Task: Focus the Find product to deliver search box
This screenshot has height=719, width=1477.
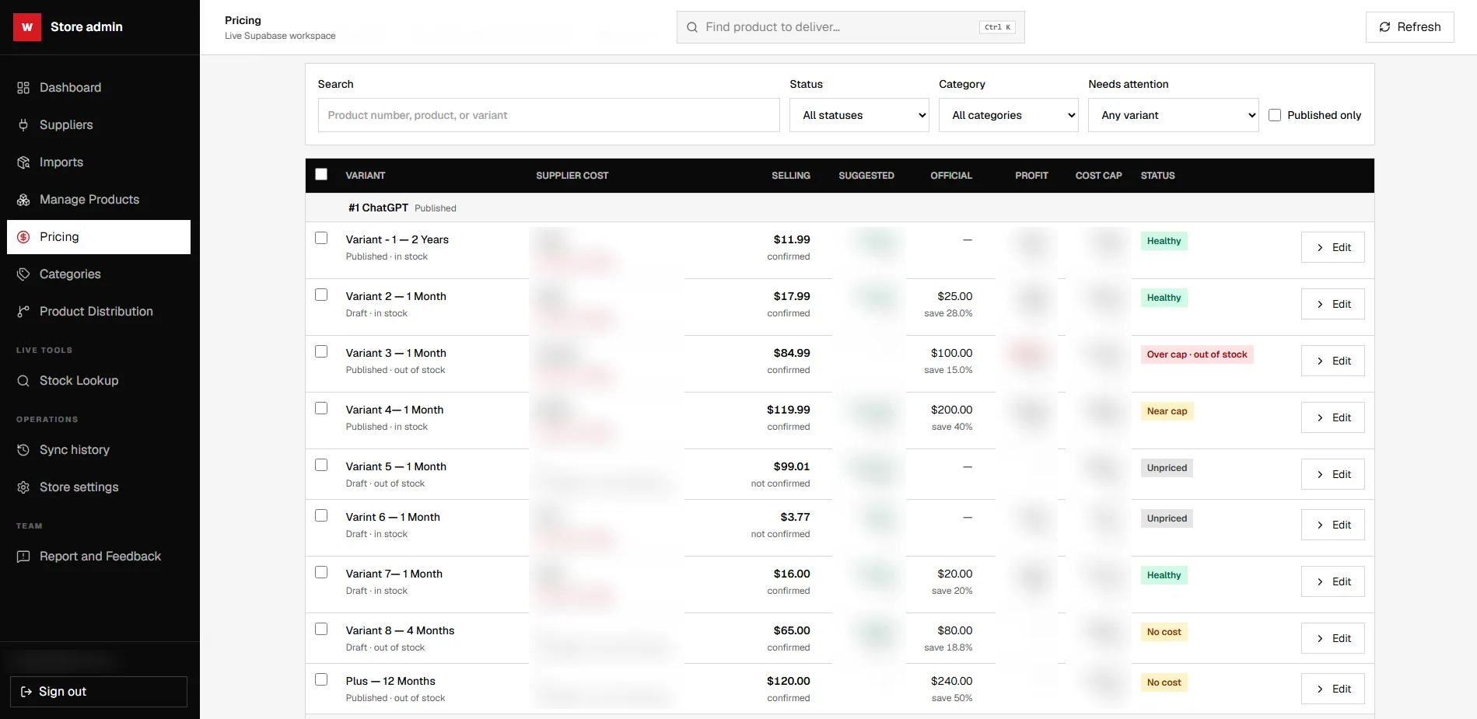Action: point(851,27)
